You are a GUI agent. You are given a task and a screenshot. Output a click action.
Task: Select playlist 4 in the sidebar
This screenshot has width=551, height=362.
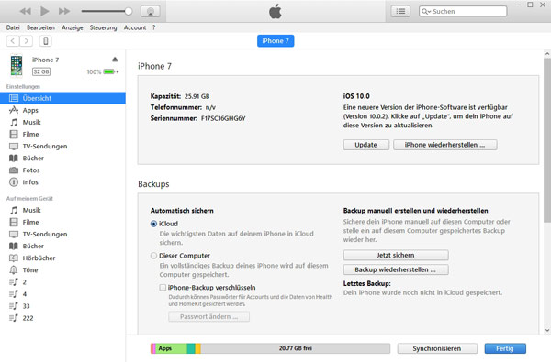coord(62,294)
